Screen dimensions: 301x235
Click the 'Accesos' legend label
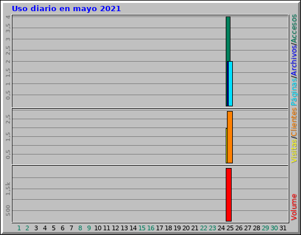click(294, 29)
